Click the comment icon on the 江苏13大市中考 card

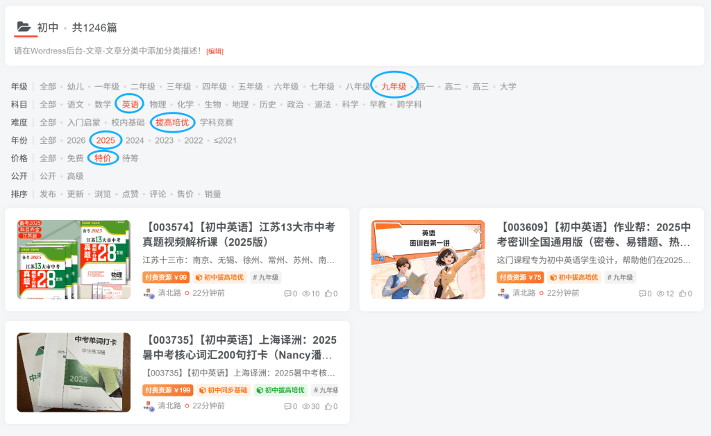point(288,293)
